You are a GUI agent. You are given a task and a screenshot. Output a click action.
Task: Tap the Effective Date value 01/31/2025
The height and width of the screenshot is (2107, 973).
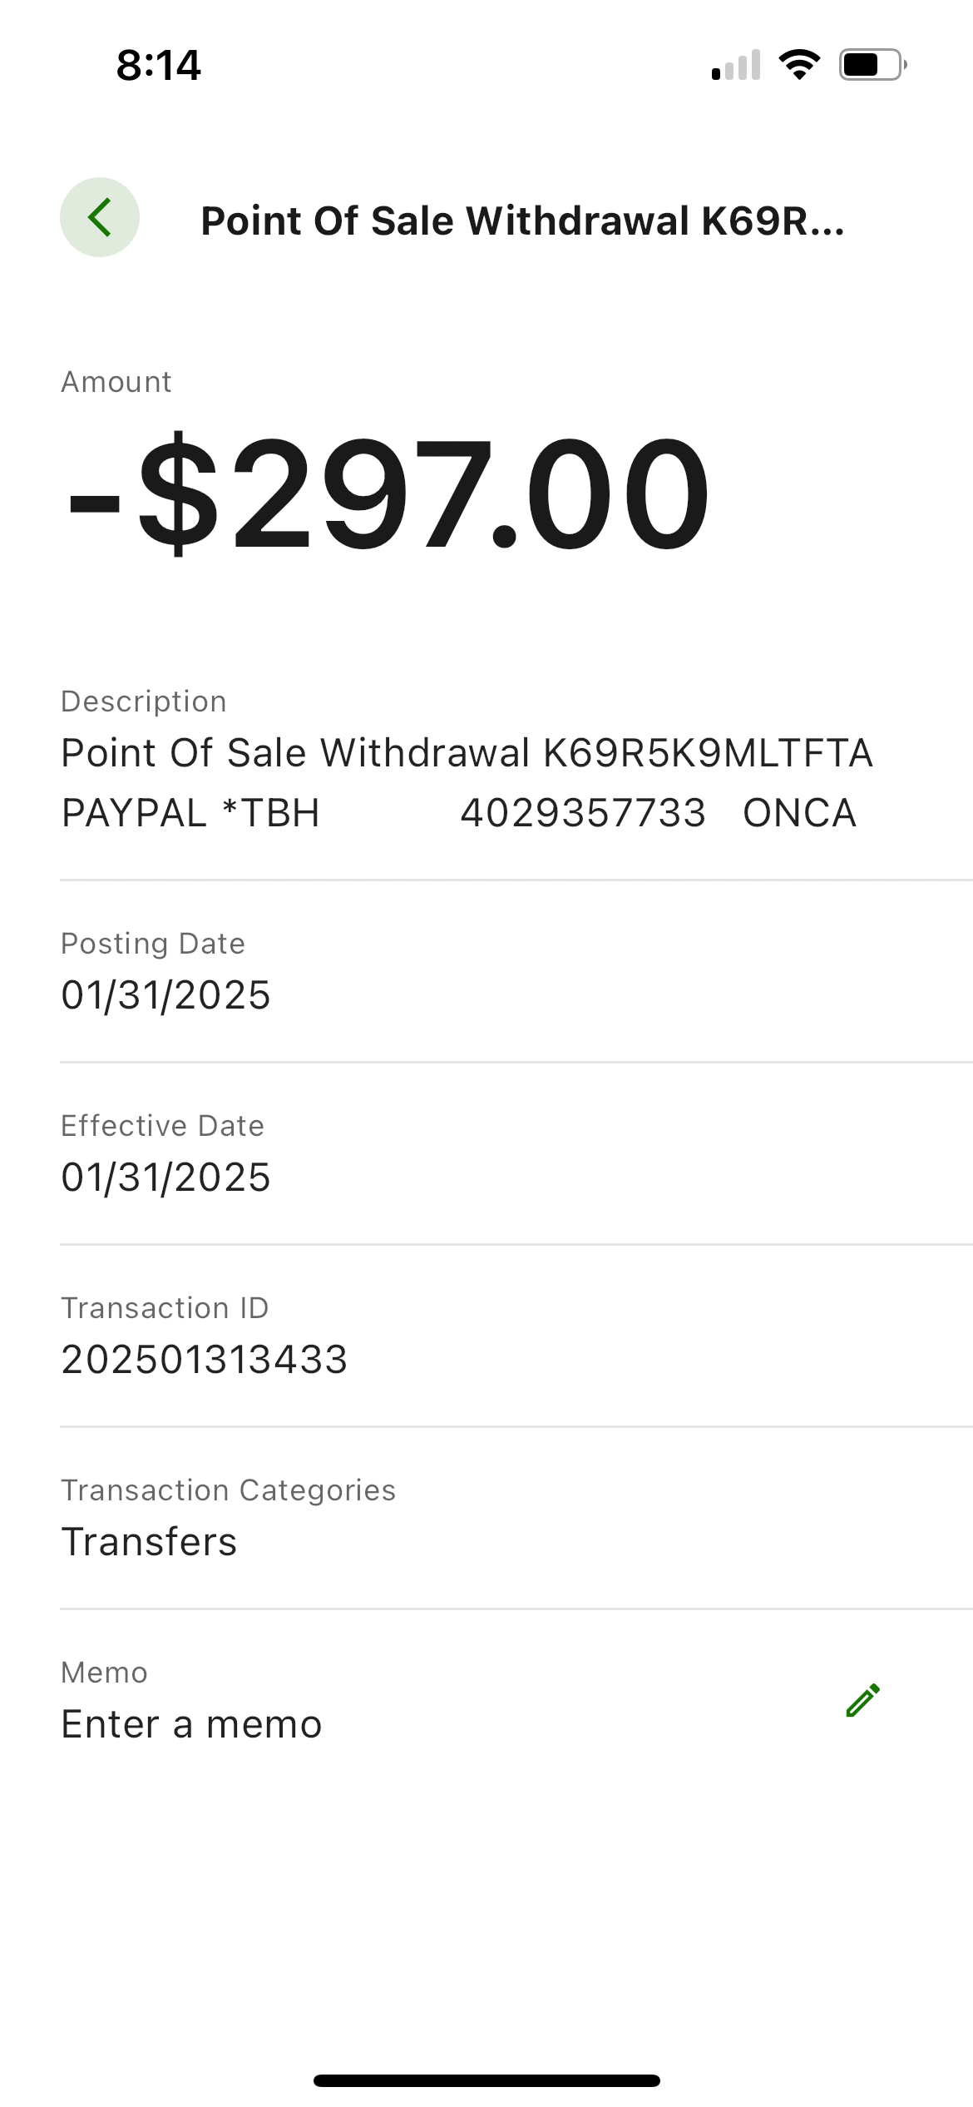(x=166, y=1177)
